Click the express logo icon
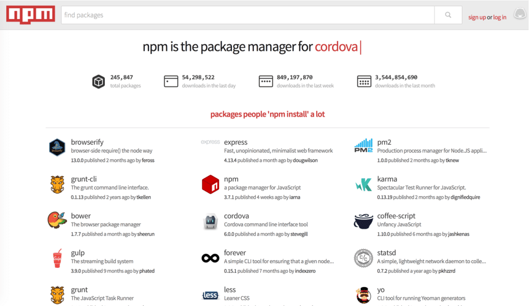This screenshot has height=306, width=529. (x=210, y=142)
